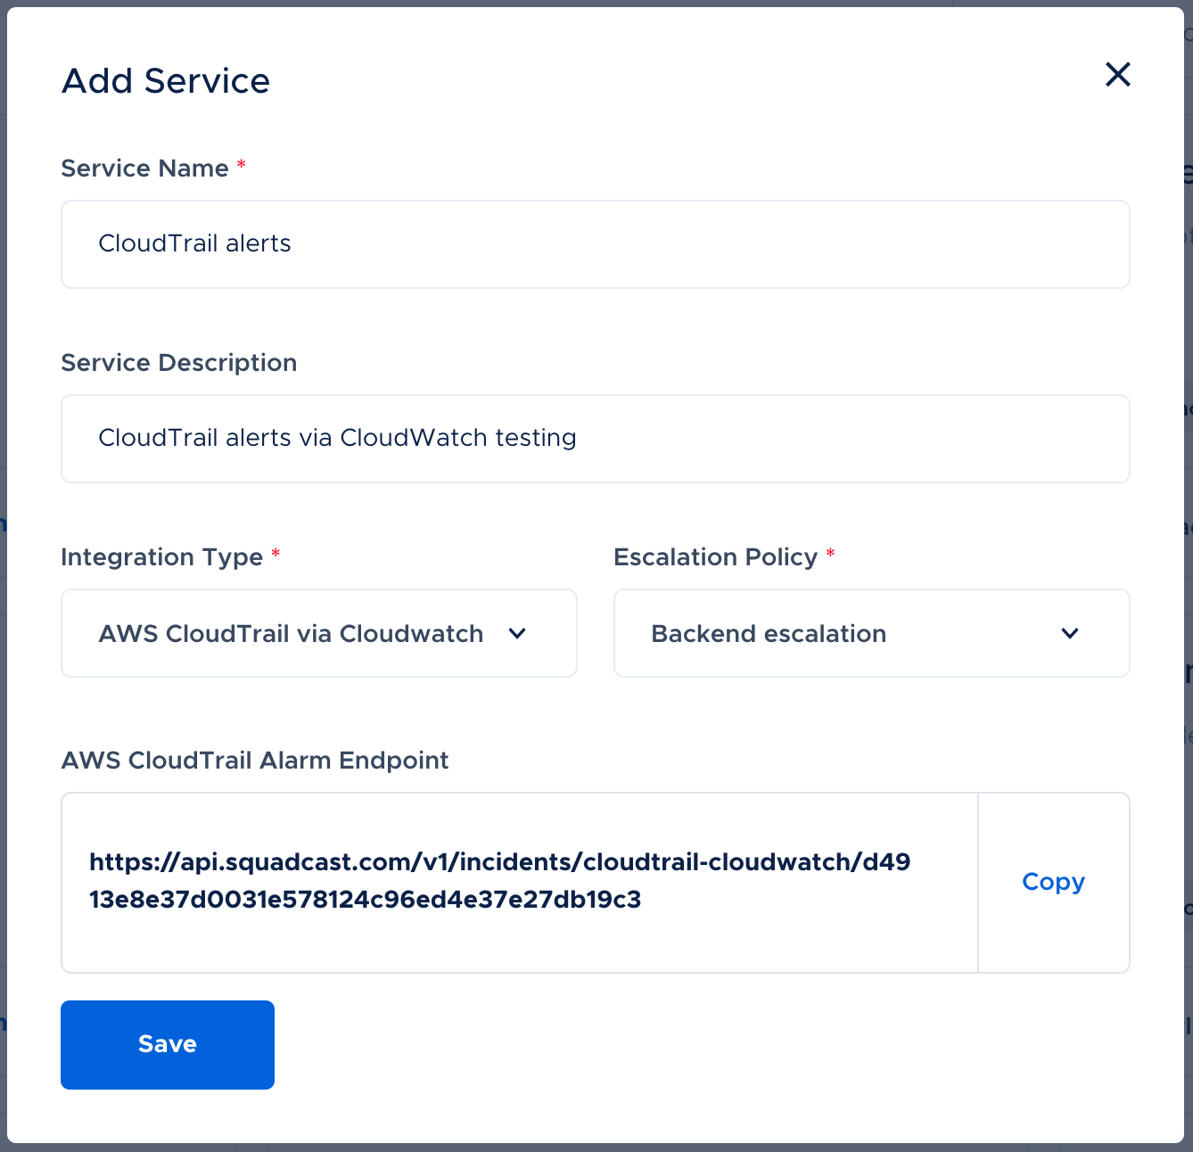Click the Escalation Policy label

716,557
